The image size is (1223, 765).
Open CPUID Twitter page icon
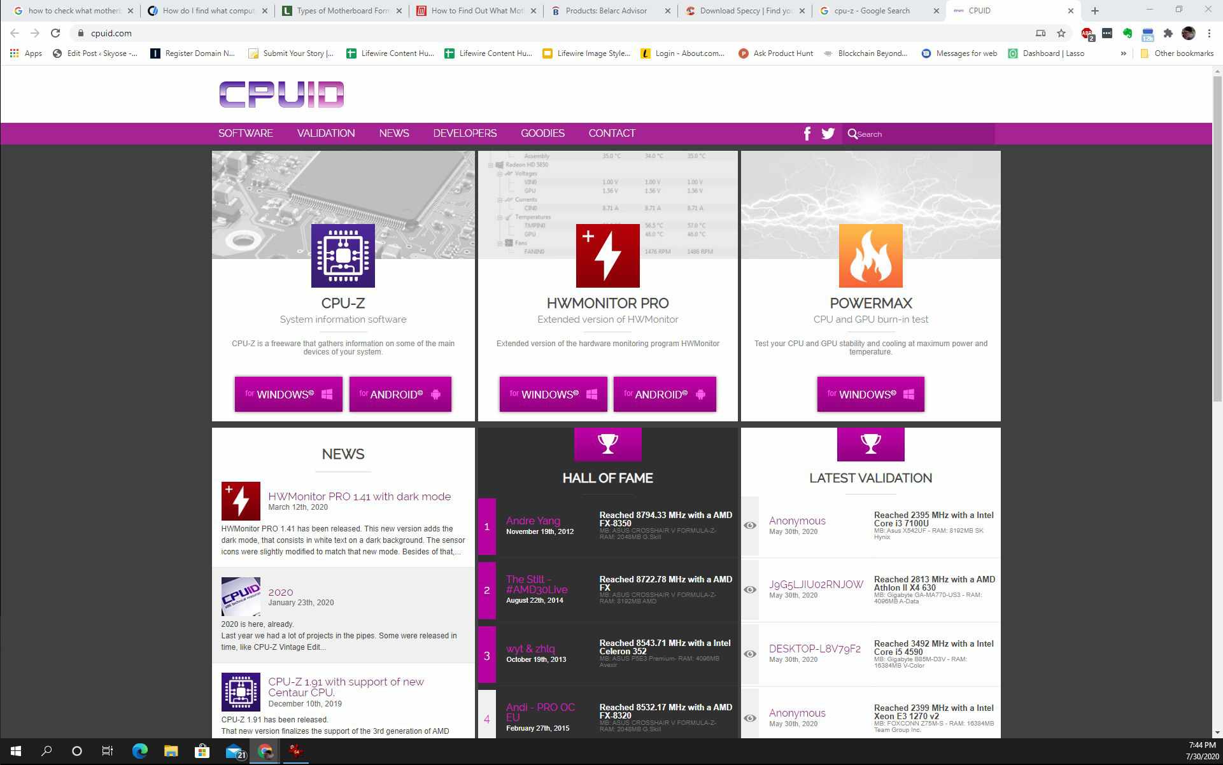coord(828,134)
